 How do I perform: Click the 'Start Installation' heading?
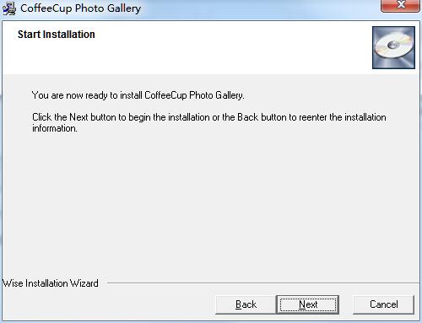(57, 35)
